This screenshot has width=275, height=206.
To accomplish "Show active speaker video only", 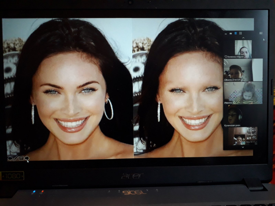I will click(x=231, y=34).
